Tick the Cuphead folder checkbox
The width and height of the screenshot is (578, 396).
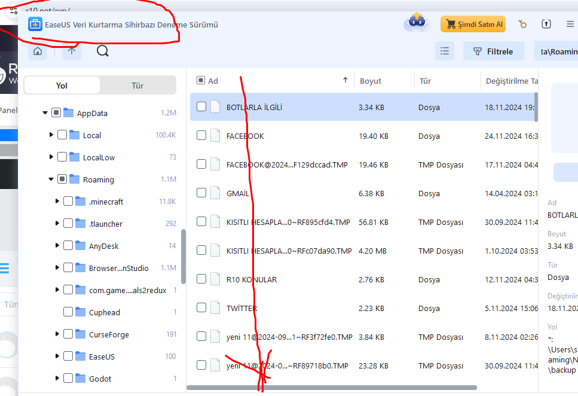click(x=68, y=312)
